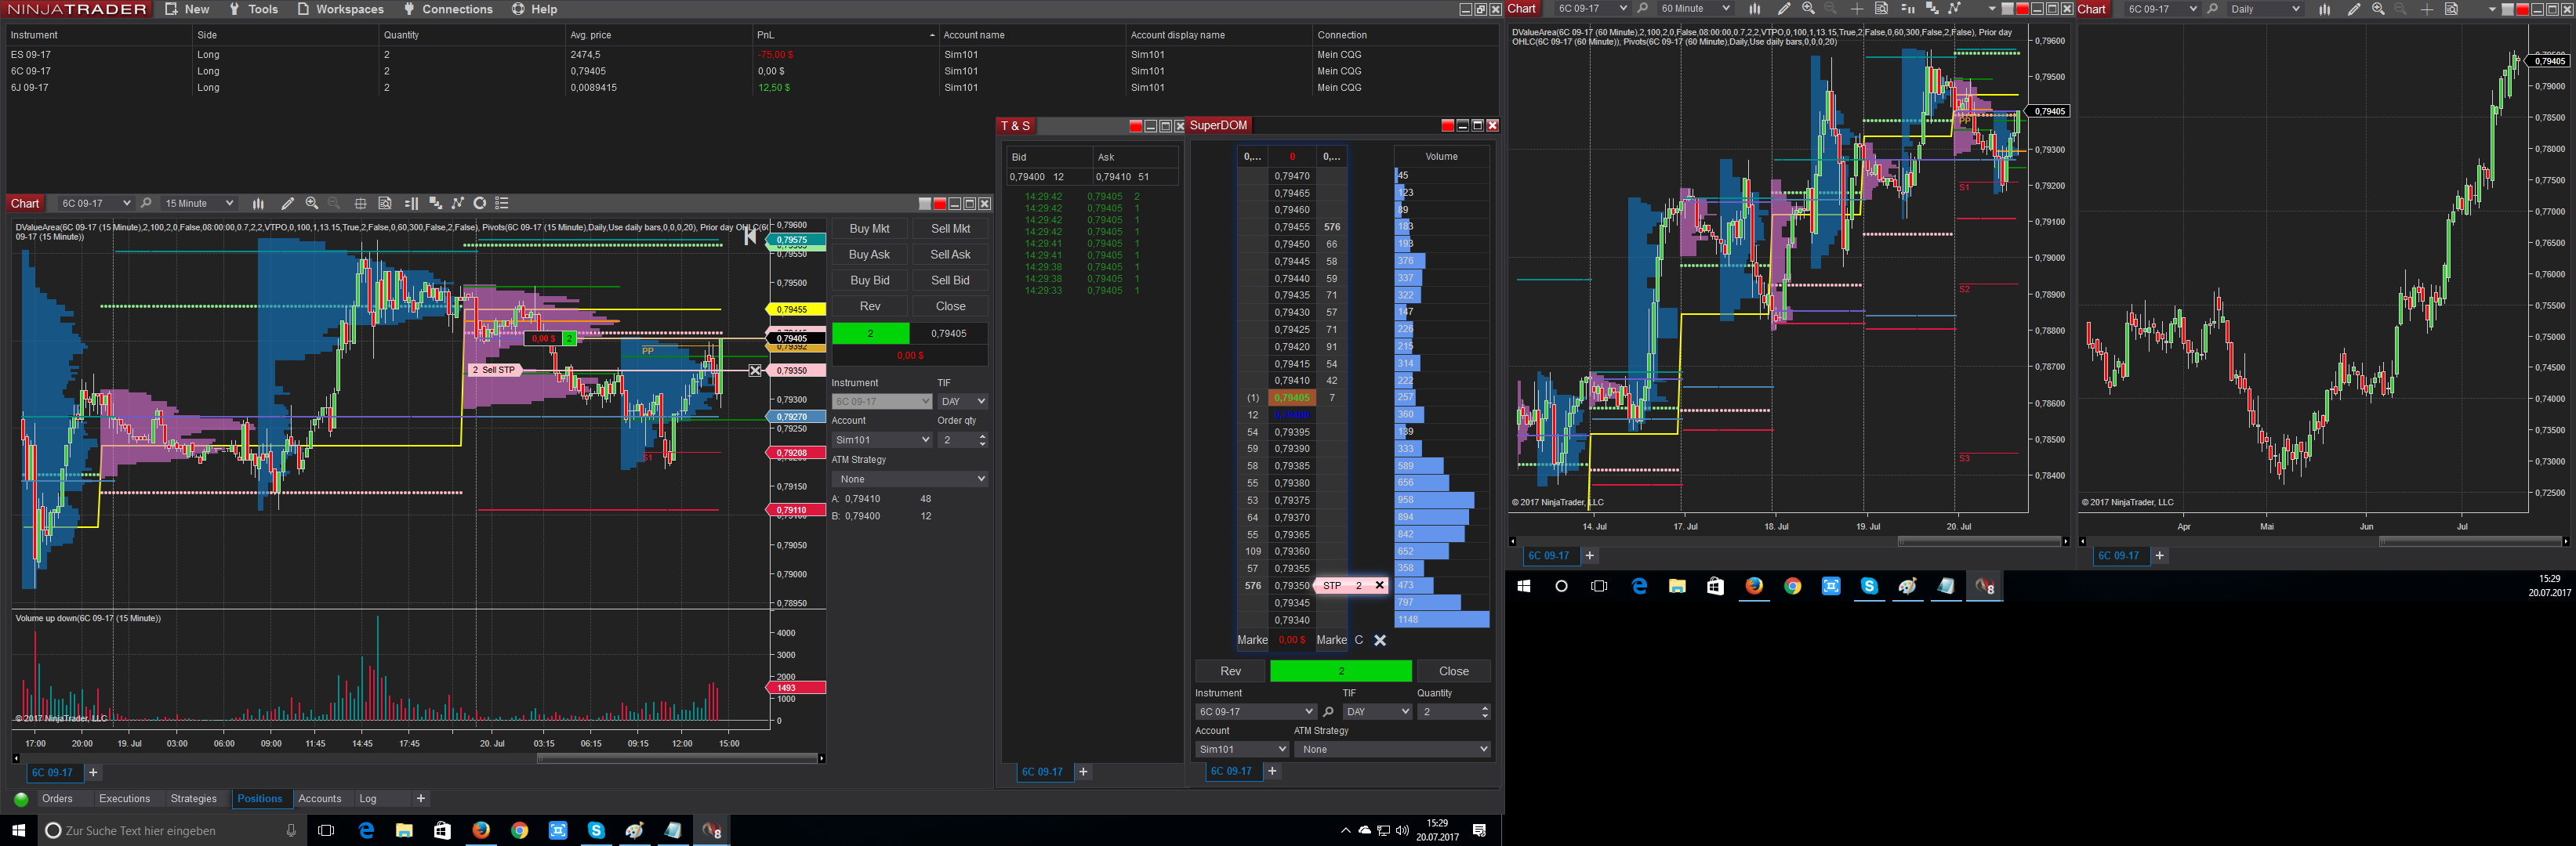The height and width of the screenshot is (846, 2576).
Task: Open the Workspaces menu
Action: (340, 9)
